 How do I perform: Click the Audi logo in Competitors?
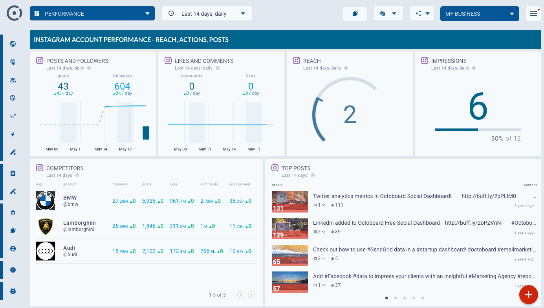coord(46,251)
